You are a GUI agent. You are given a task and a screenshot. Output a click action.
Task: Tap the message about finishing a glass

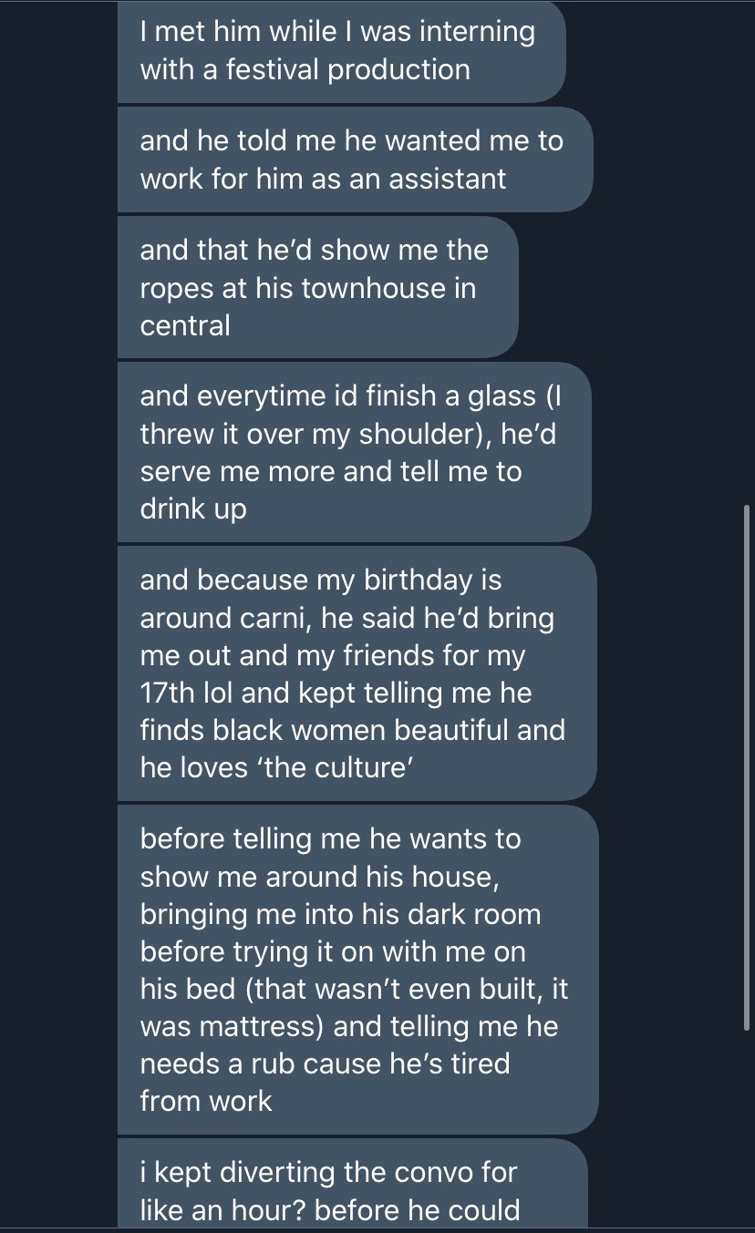click(x=354, y=452)
